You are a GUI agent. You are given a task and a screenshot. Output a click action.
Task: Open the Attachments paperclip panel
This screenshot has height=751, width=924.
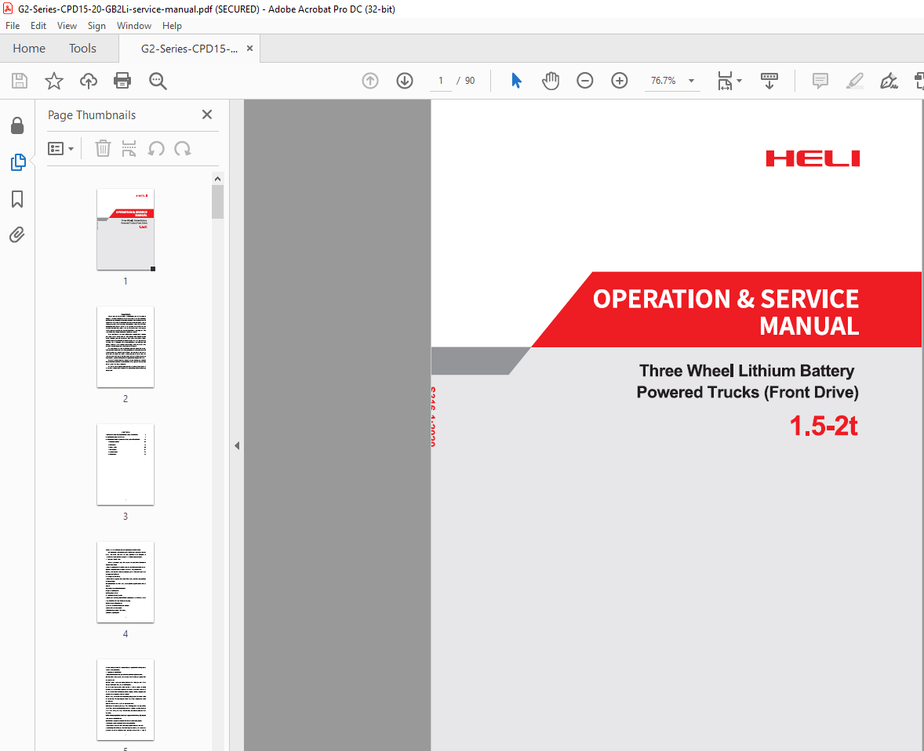[x=17, y=235]
